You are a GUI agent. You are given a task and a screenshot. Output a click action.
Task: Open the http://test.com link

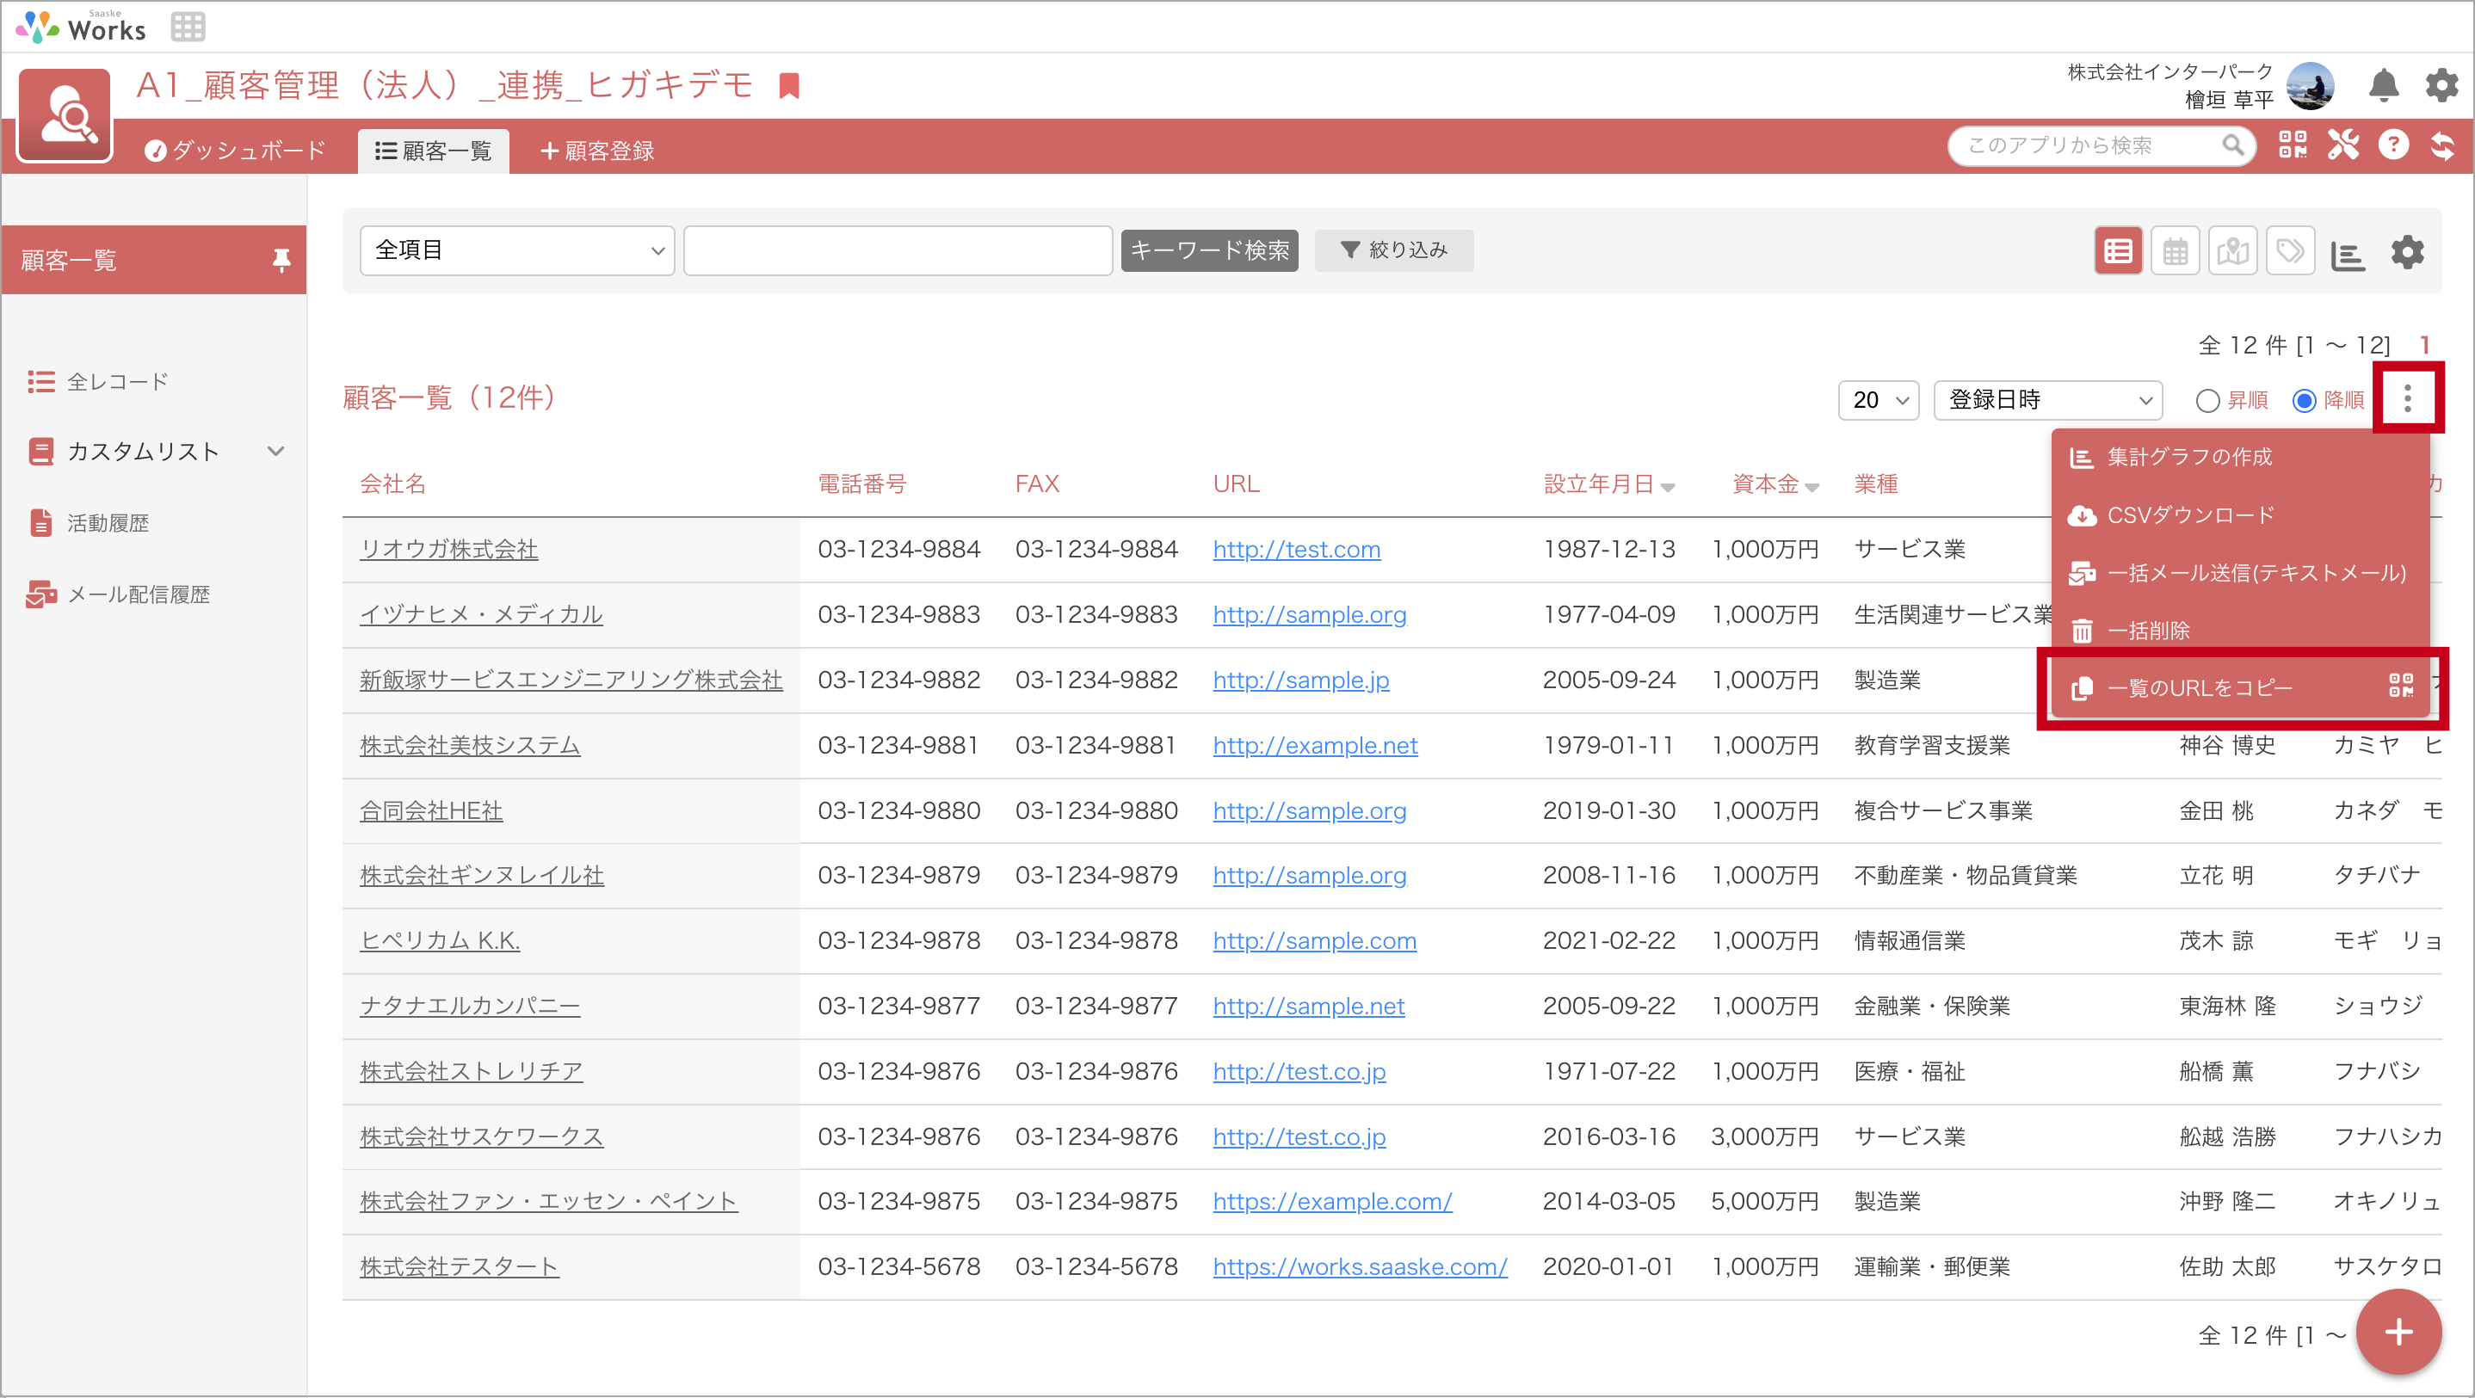pyautogui.click(x=1296, y=549)
